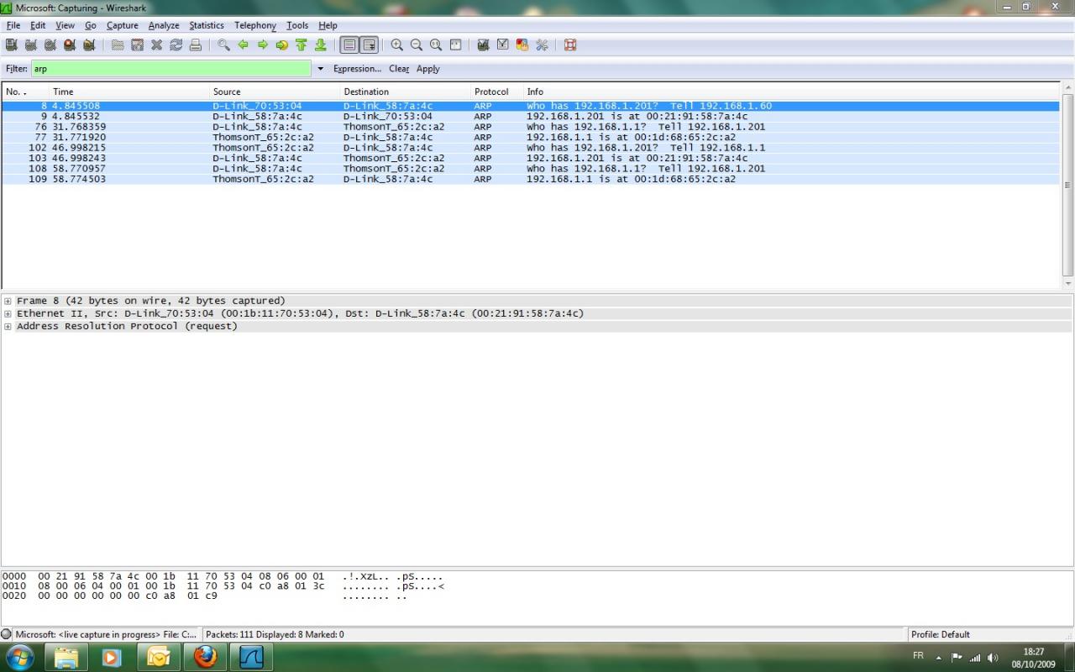Open the Capture menu
This screenshot has width=1075, height=672.
tap(122, 25)
